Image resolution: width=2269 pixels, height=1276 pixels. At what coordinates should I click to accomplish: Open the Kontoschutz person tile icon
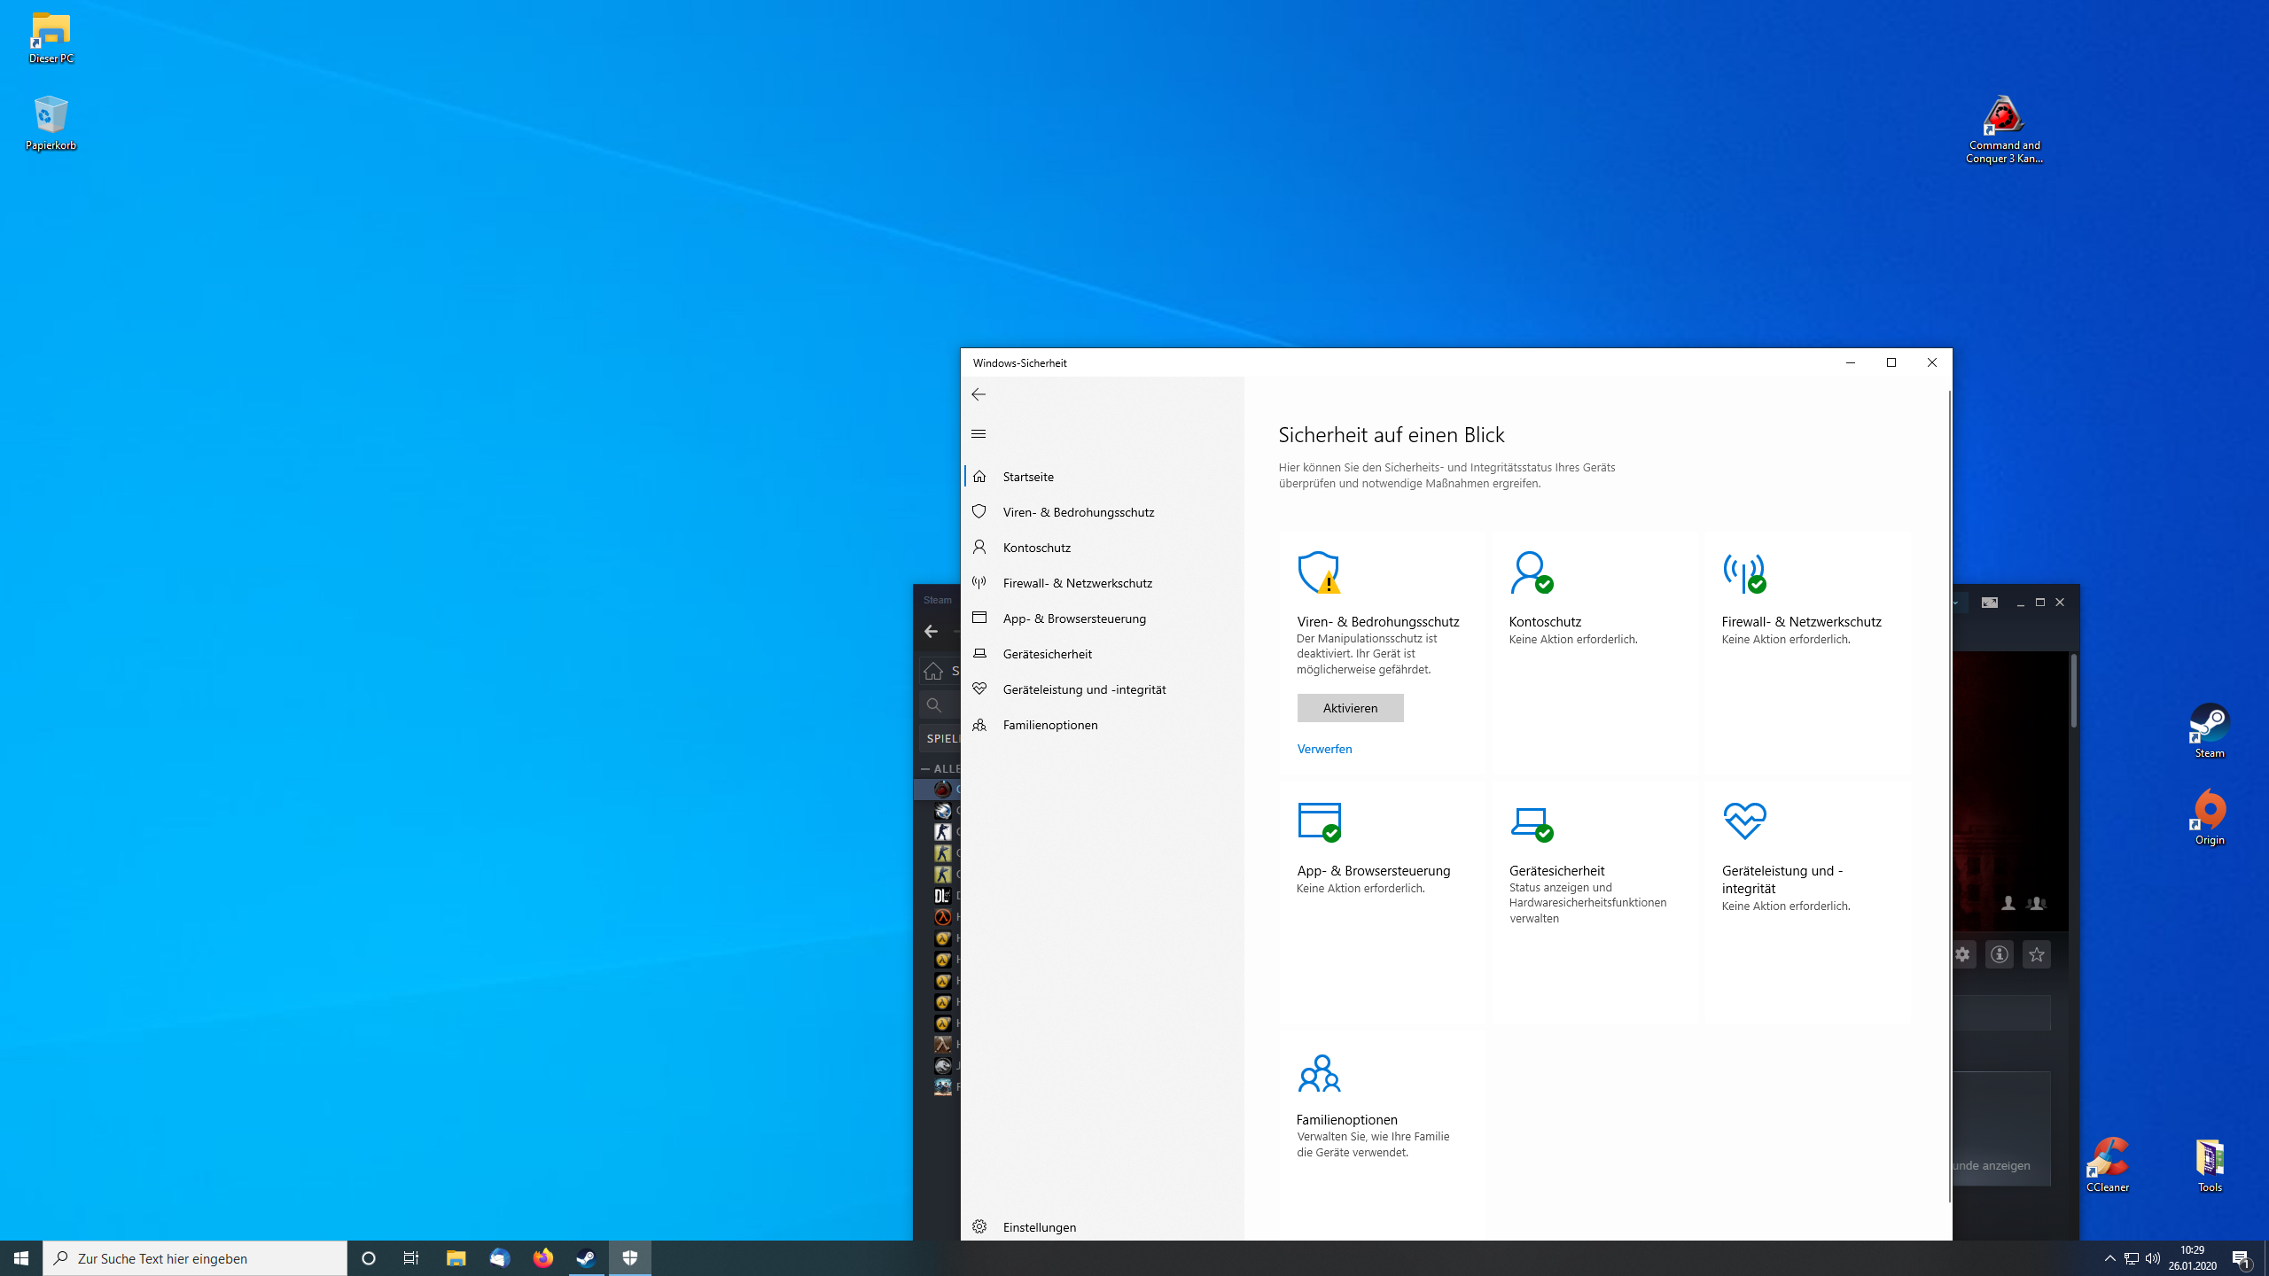(x=1531, y=572)
